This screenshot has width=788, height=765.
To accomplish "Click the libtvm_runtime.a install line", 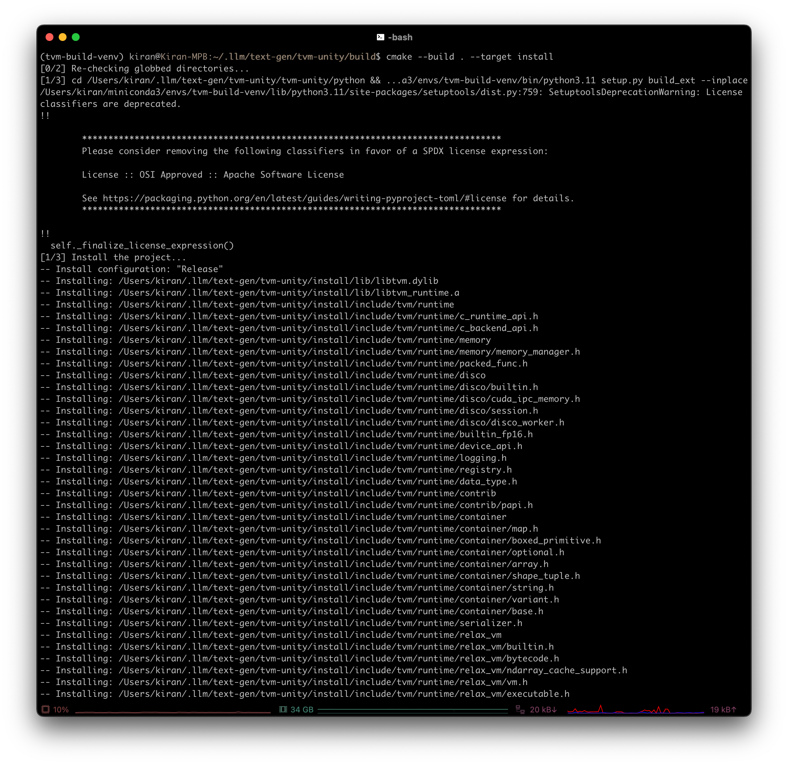I will [x=250, y=293].
